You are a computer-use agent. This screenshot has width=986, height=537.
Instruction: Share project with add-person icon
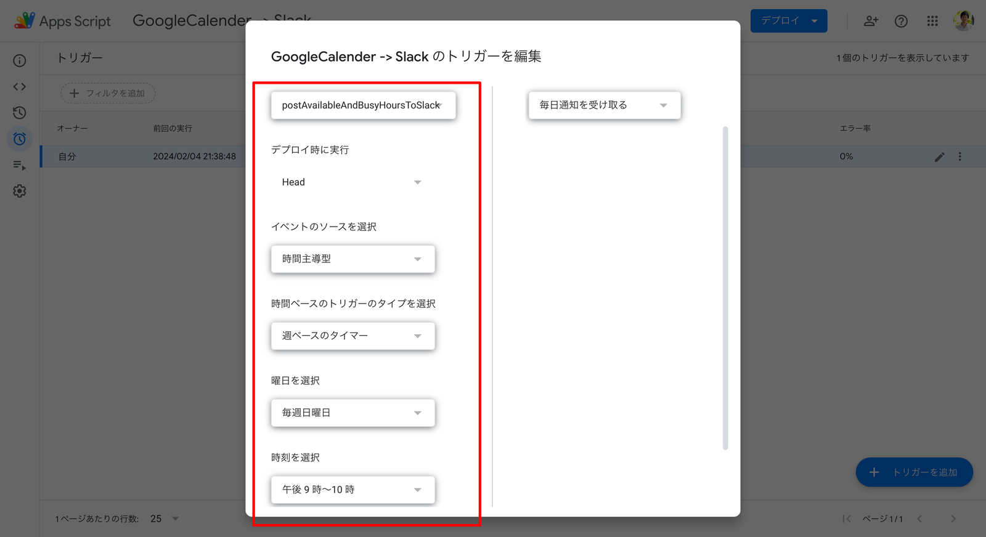tap(871, 21)
